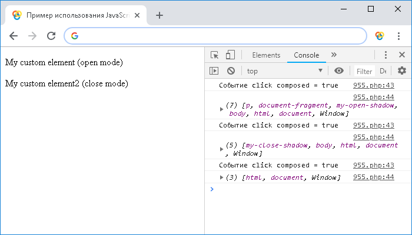Expand the (5) array log entry
Screen dimensions: 412x235
tap(221, 149)
